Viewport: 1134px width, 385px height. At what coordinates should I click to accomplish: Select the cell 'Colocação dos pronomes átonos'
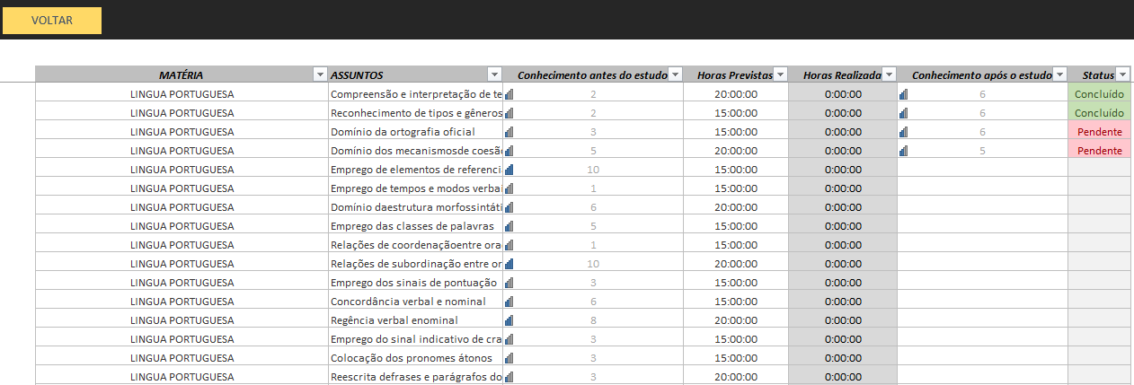[x=415, y=357]
